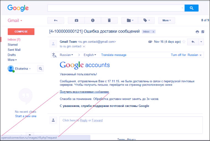Remove the Inbox label with x
Viewport: 210px width, 141px height.
153,32
